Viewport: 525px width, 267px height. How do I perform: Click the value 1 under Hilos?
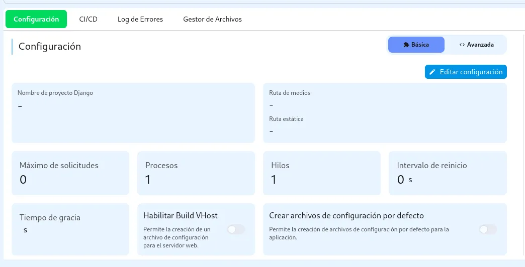point(274,180)
